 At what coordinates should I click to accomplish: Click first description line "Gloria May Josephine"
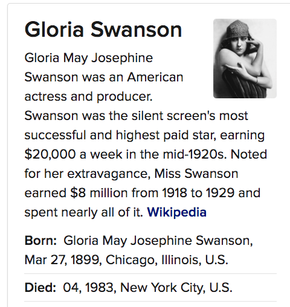[x=89, y=58]
